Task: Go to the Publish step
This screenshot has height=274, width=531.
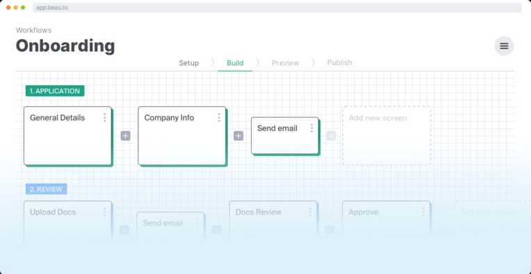Action: click(x=339, y=62)
